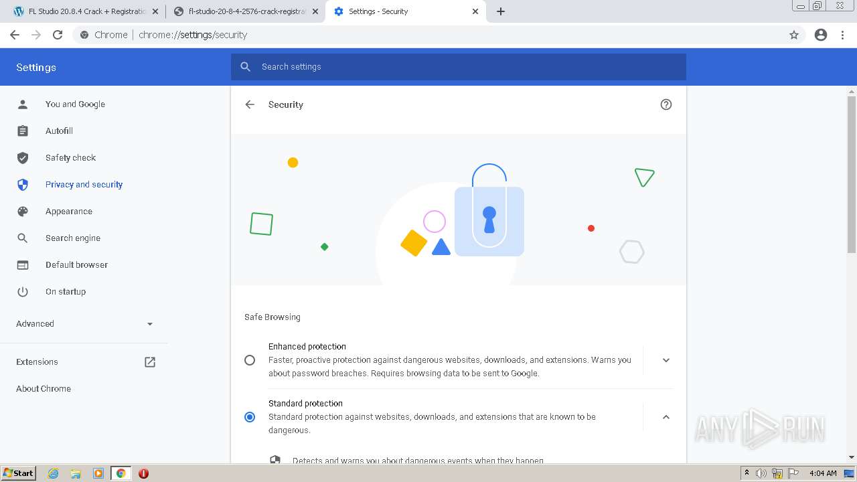Click the On startup power icon
The height and width of the screenshot is (482, 857).
click(23, 292)
